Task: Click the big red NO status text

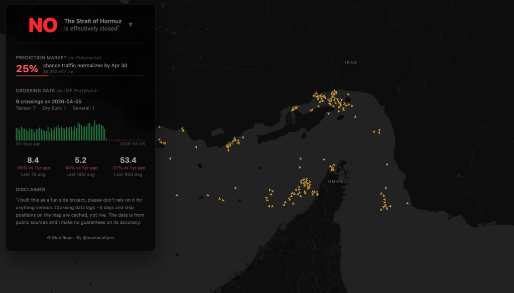Action: click(x=43, y=25)
